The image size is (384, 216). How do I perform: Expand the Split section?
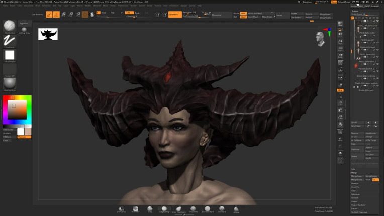point(353,169)
